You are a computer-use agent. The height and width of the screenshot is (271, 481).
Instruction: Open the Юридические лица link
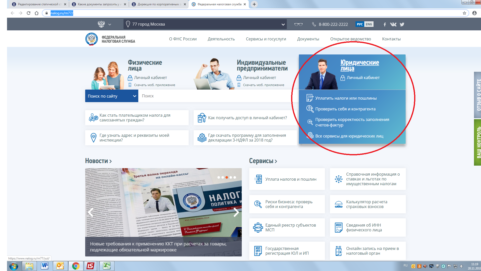(x=359, y=65)
